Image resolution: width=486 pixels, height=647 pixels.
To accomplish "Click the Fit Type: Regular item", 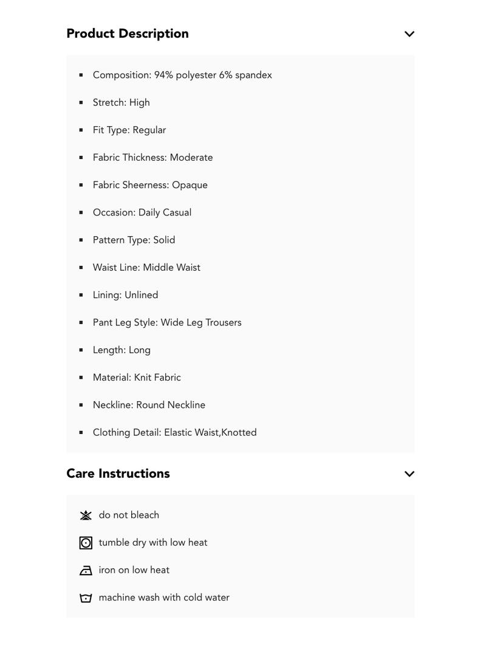I will [129, 130].
